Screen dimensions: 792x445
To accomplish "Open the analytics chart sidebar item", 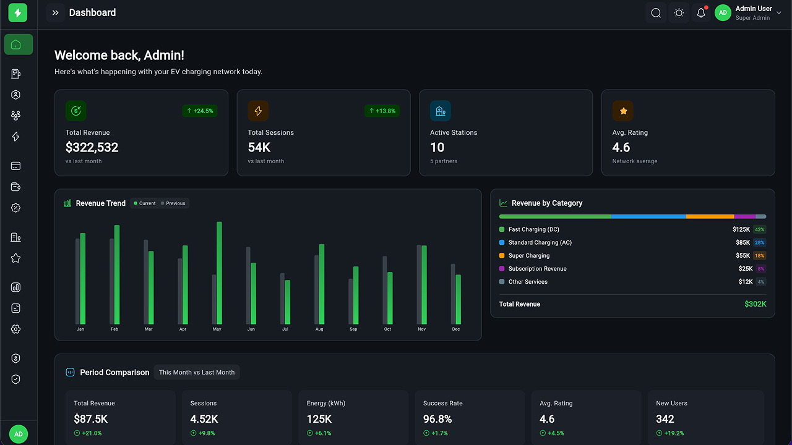I will pos(16,287).
